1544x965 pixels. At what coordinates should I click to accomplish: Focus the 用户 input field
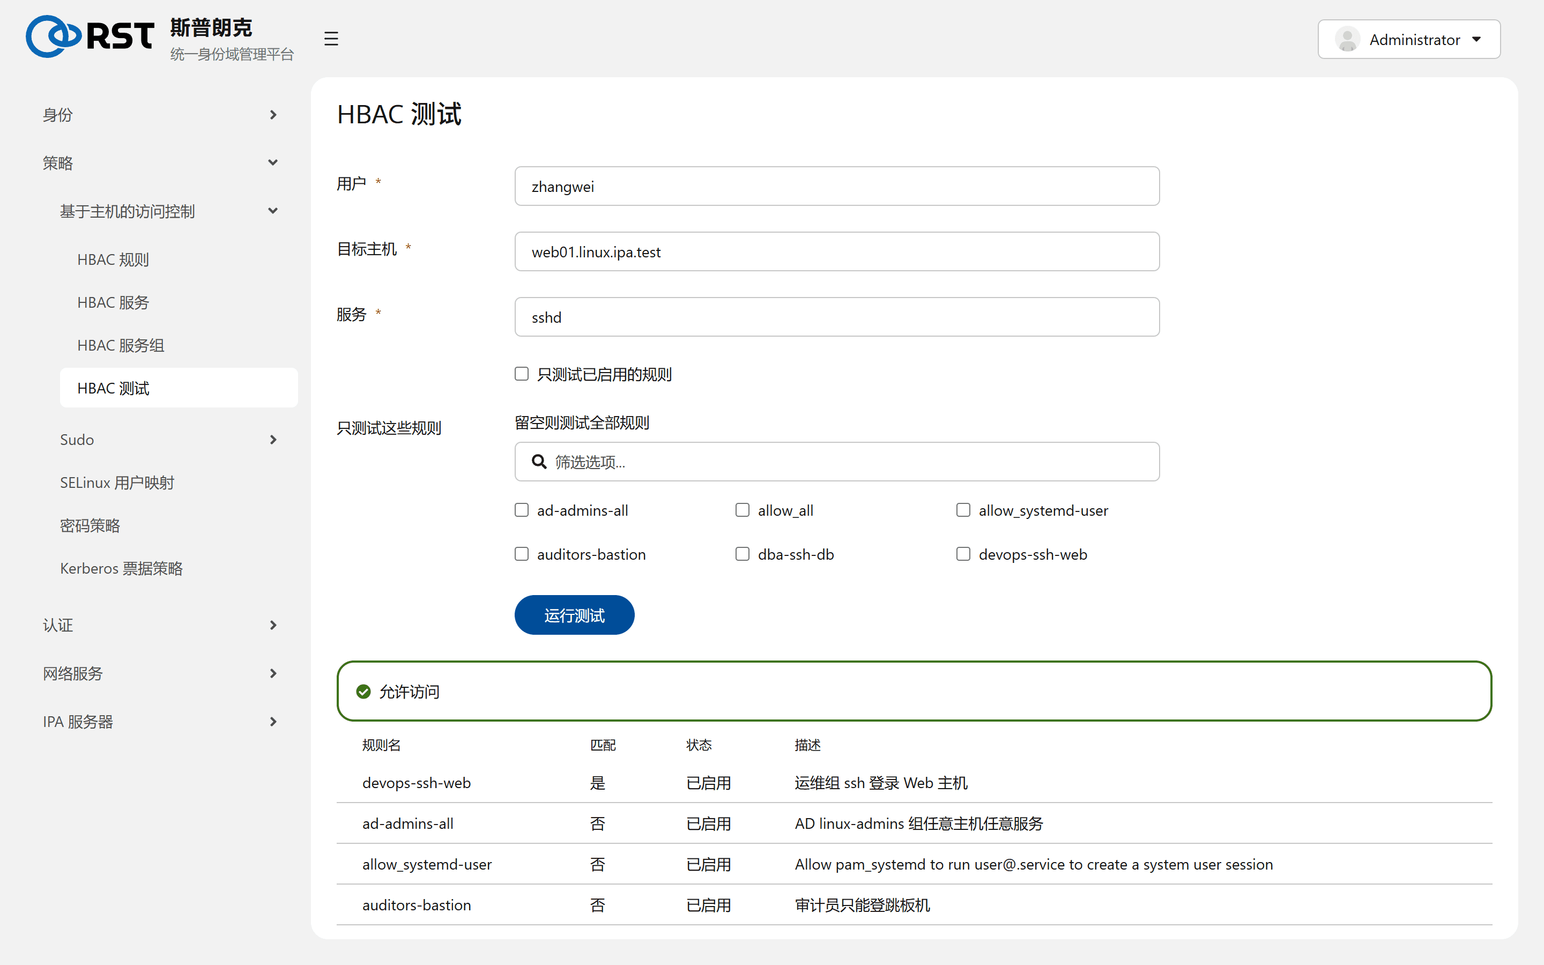tap(837, 187)
